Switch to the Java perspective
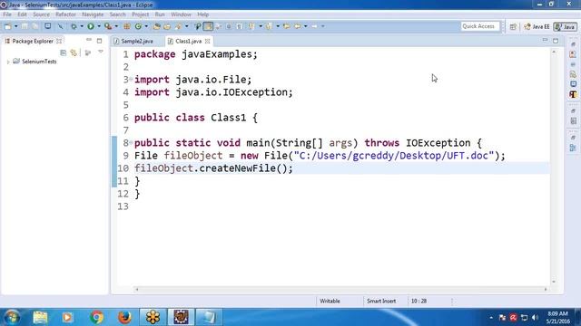Image resolution: width=581 pixels, height=326 pixels. (x=565, y=26)
